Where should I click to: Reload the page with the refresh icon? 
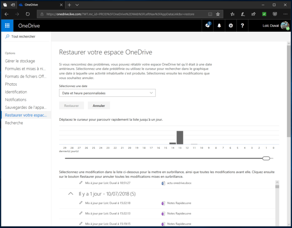pyautogui.click(x=28, y=14)
